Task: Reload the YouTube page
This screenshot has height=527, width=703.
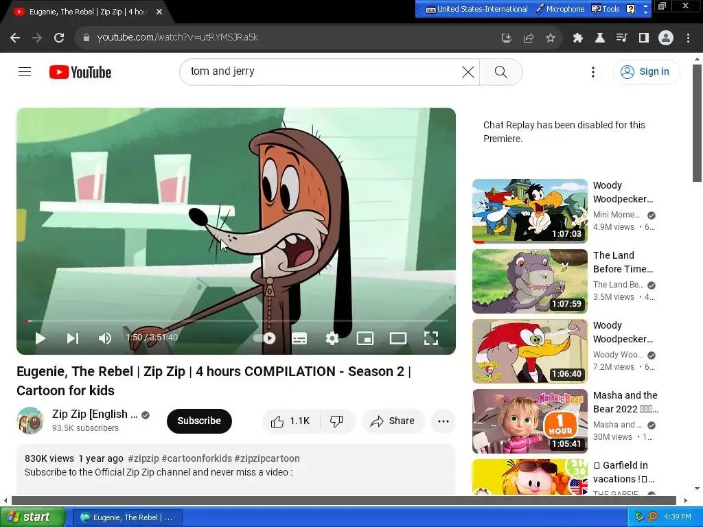Action: pos(59,38)
